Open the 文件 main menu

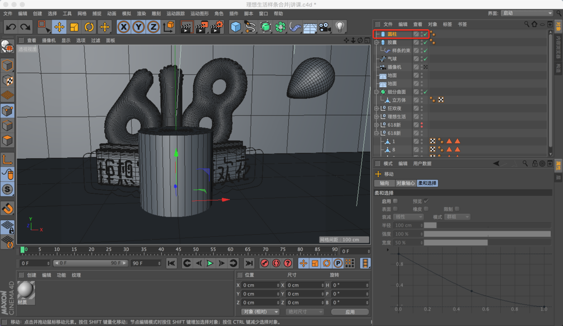(8, 14)
